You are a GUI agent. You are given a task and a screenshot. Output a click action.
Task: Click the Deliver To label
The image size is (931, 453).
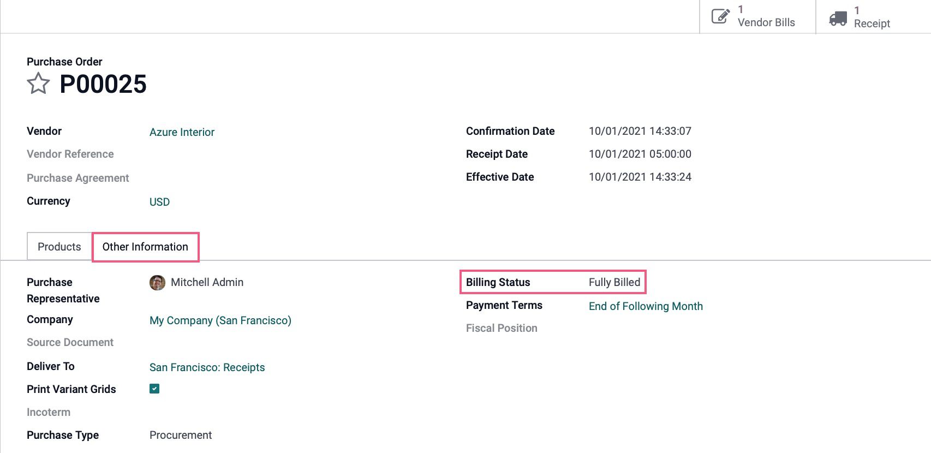(x=51, y=366)
